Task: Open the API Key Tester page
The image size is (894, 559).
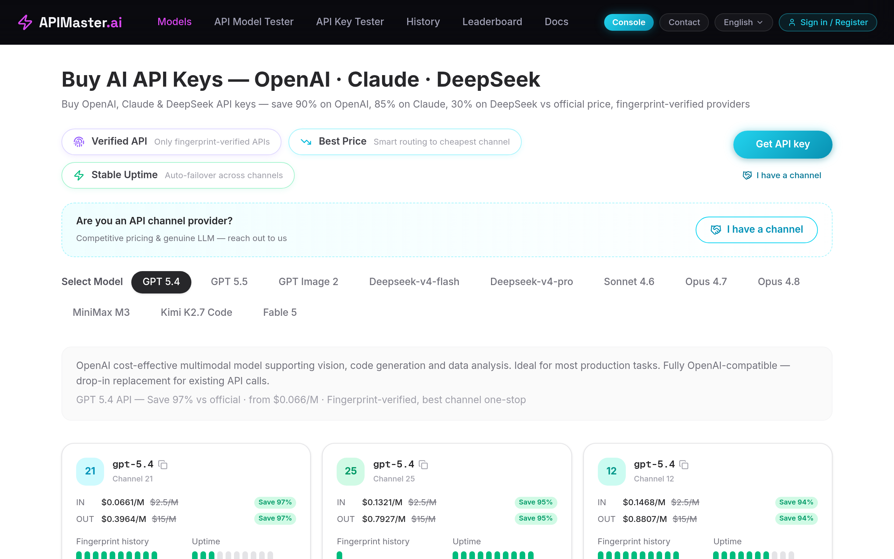Action: [350, 22]
